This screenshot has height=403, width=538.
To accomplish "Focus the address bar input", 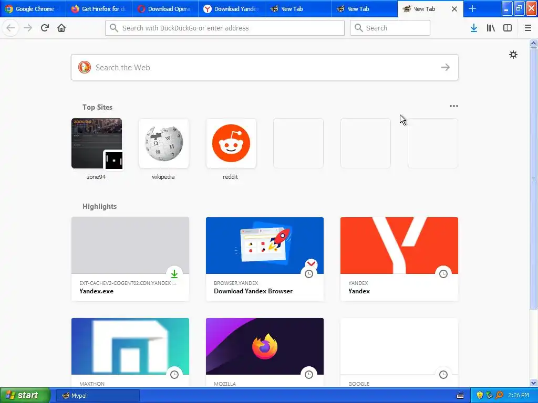I will pyautogui.click(x=225, y=28).
